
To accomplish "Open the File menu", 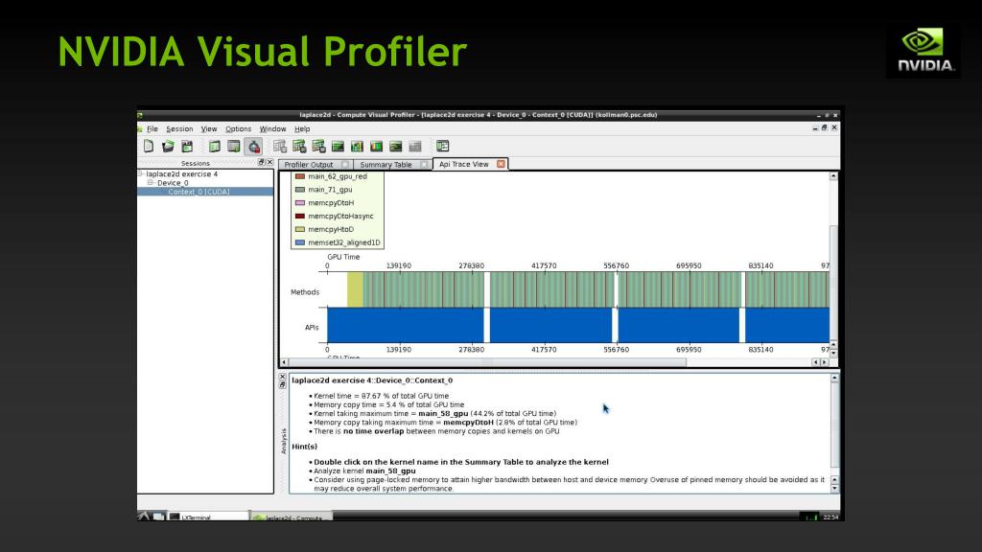I will tap(152, 129).
